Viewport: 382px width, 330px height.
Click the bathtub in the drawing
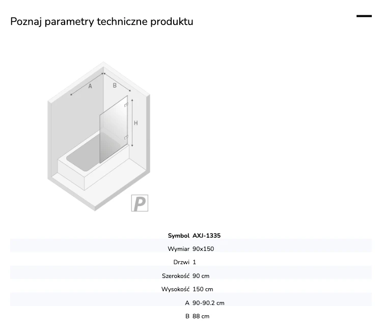(93, 161)
